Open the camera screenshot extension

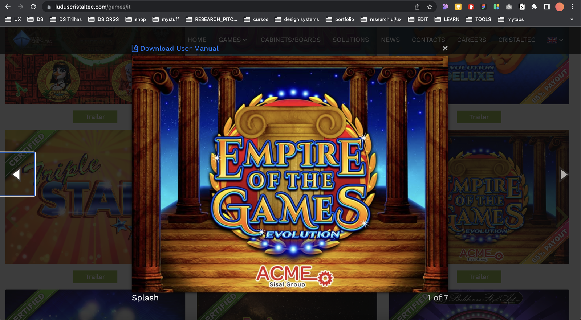[x=509, y=7]
